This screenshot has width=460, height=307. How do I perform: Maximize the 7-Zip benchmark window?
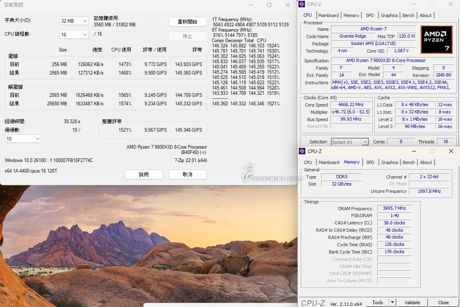(x=269, y=5)
